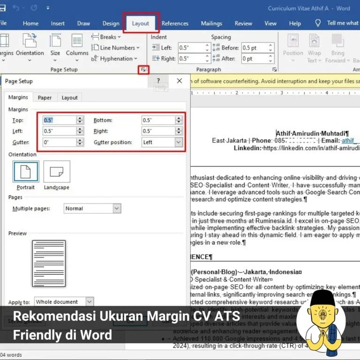Edit the Gutter field
The image size is (360, 360).
(59, 142)
